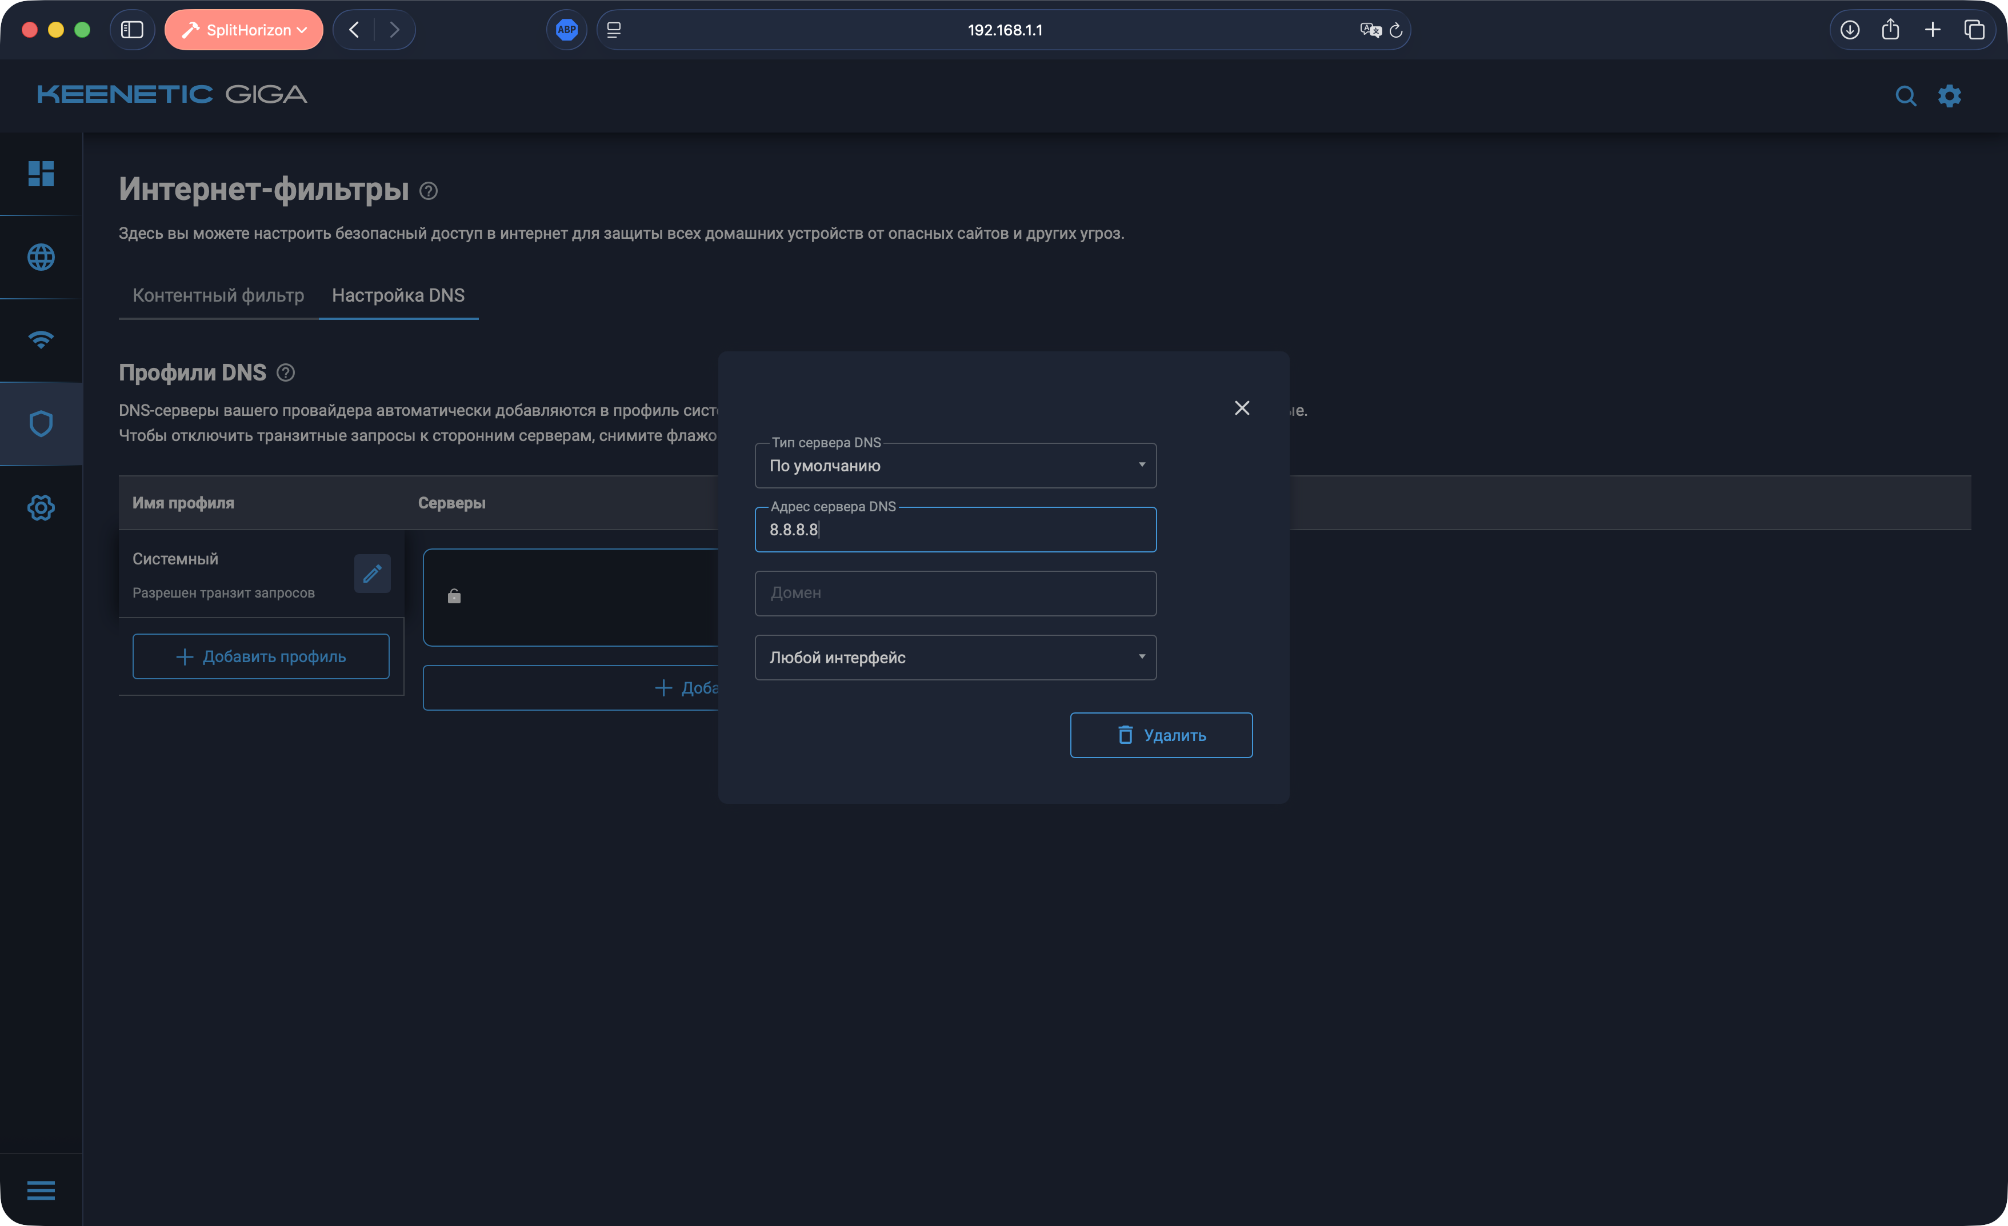2008x1226 pixels.
Task: Click Добавить профиль button
Action: (x=261, y=656)
